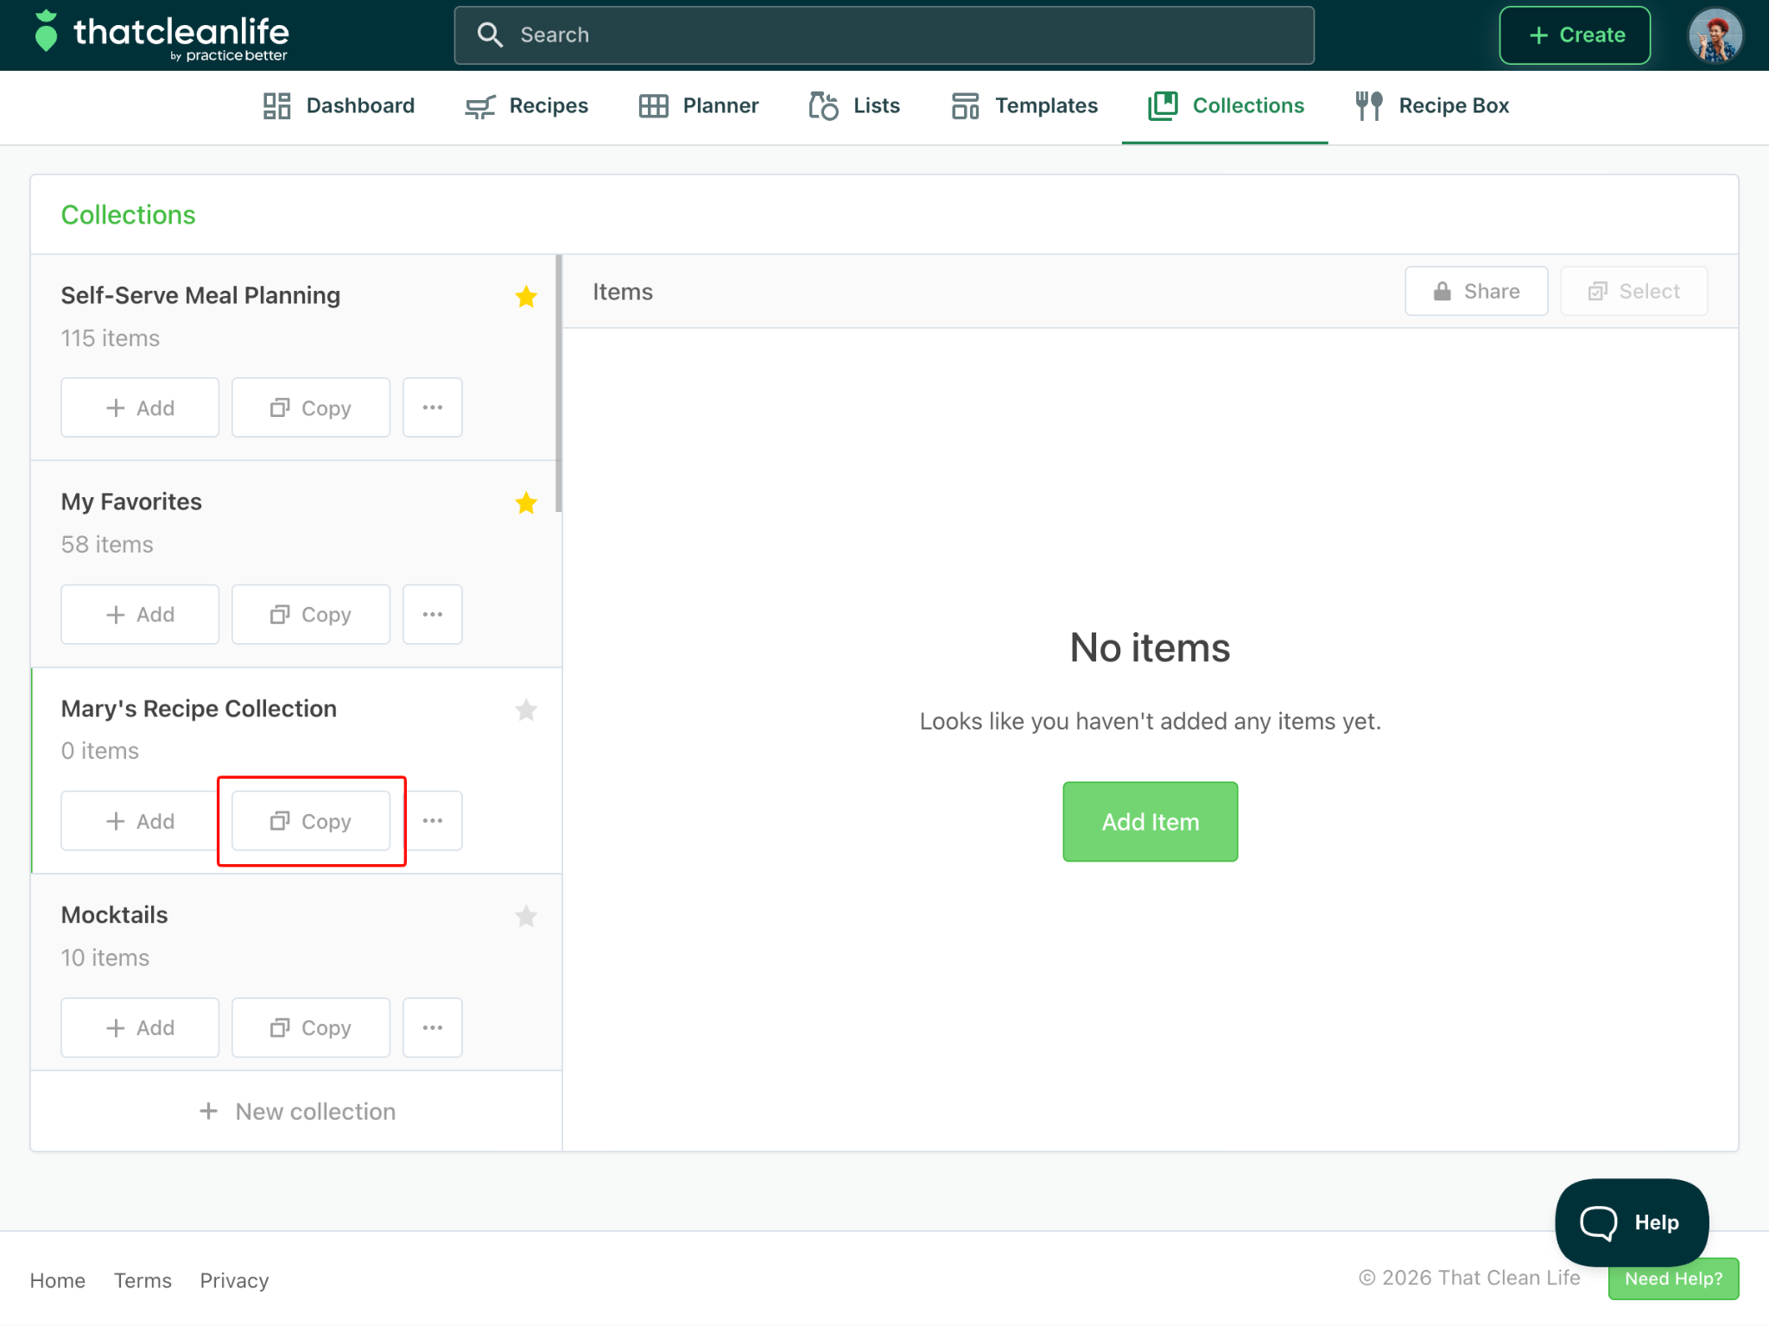This screenshot has height=1326, width=1769.
Task: Open more options for Mocktails
Action: tap(433, 1027)
